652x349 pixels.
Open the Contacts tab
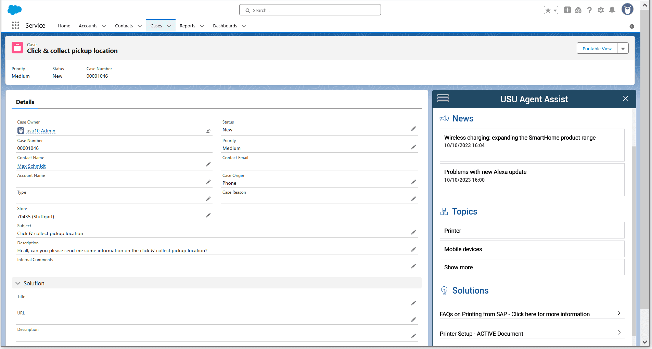pyautogui.click(x=124, y=26)
